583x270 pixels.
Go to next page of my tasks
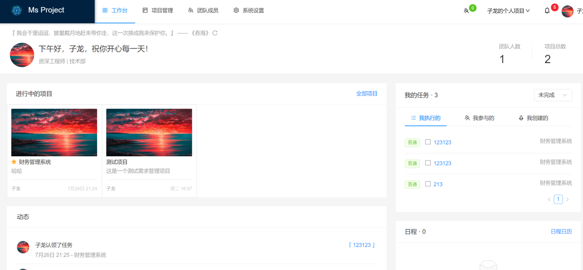click(x=567, y=199)
